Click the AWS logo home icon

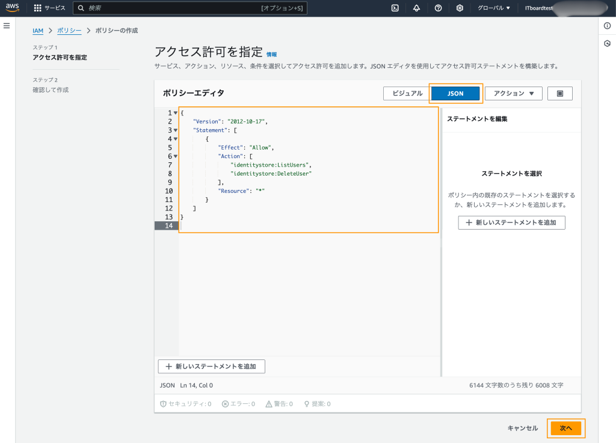(x=13, y=8)
